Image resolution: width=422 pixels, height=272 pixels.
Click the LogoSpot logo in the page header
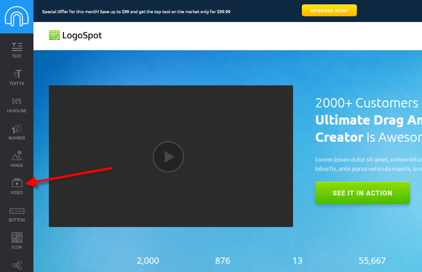[75, 36]
